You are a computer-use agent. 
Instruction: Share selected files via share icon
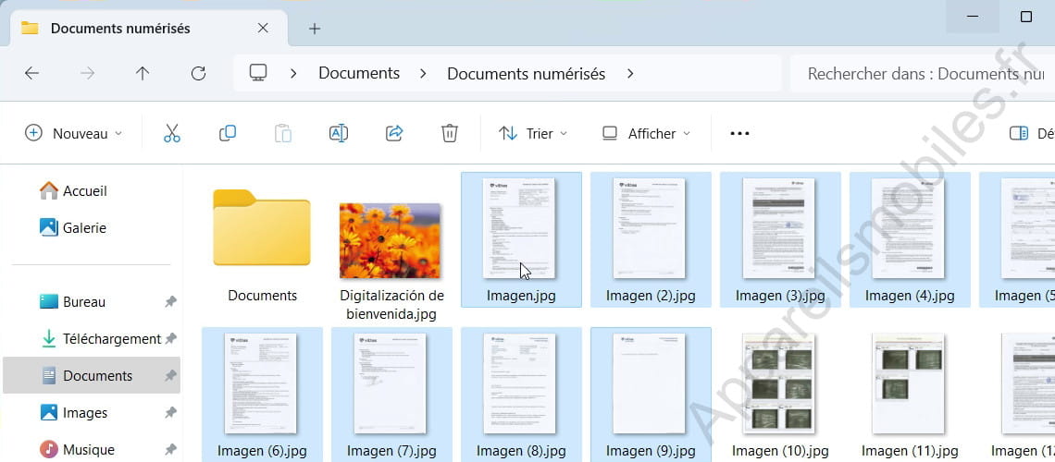coord(393,133)
